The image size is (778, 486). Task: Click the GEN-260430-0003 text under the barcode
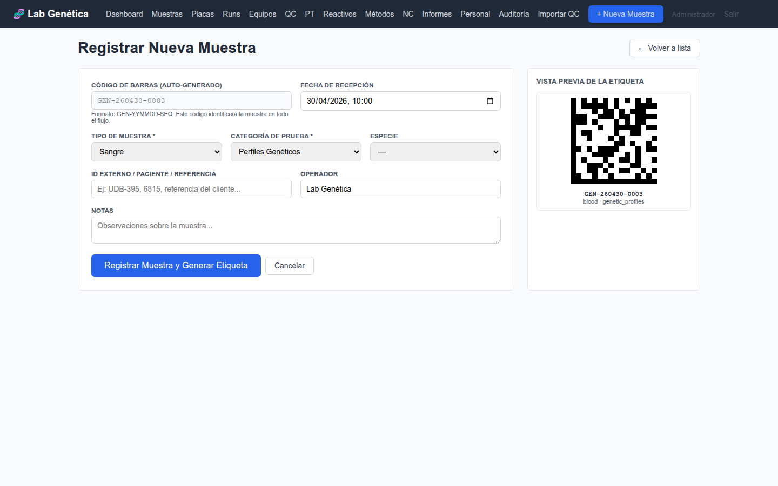point(614,194)
